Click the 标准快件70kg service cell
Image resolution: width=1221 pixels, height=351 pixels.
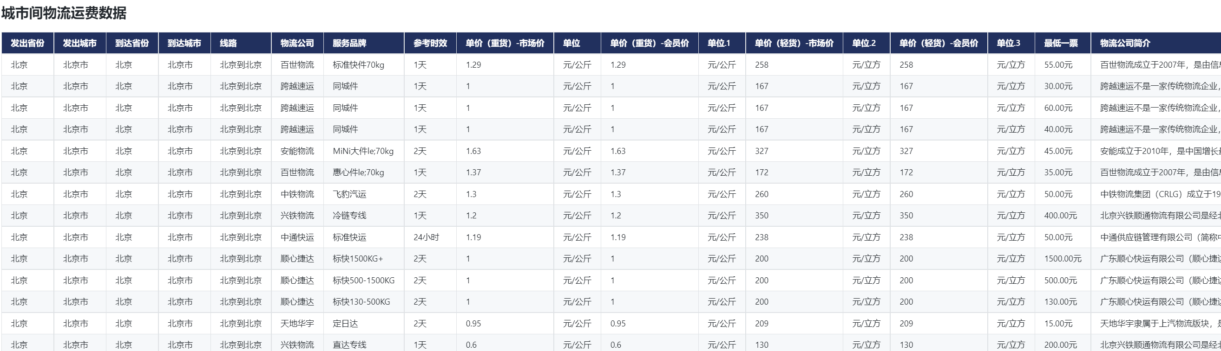click(x=358, y=65)
